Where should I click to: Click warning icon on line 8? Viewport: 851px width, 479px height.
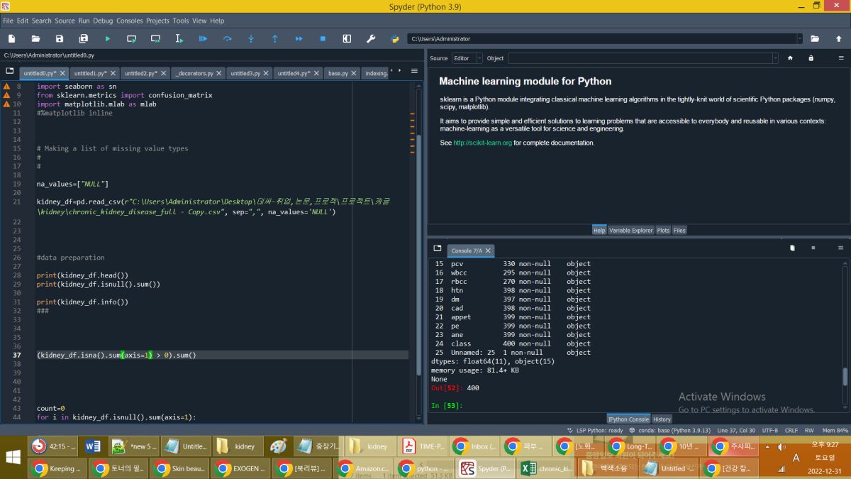(7, 86)
